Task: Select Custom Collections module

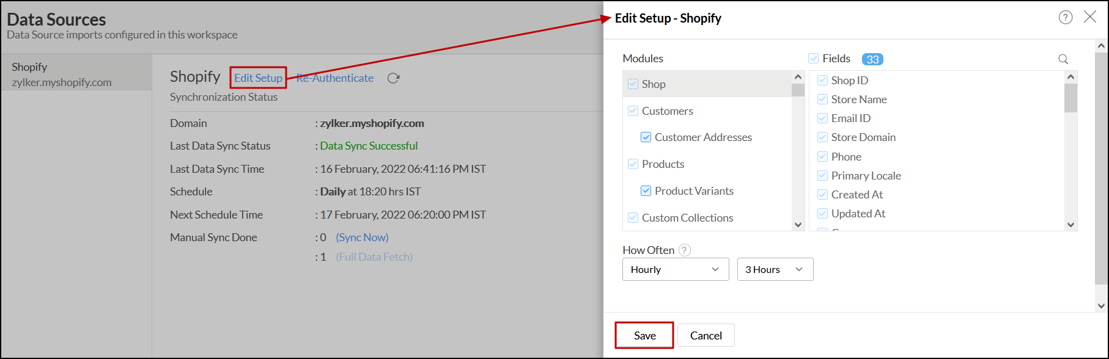Action: (687, 218)
